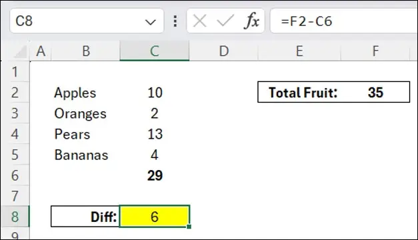Click the Diff: label cell

click(x=85, y=217)
